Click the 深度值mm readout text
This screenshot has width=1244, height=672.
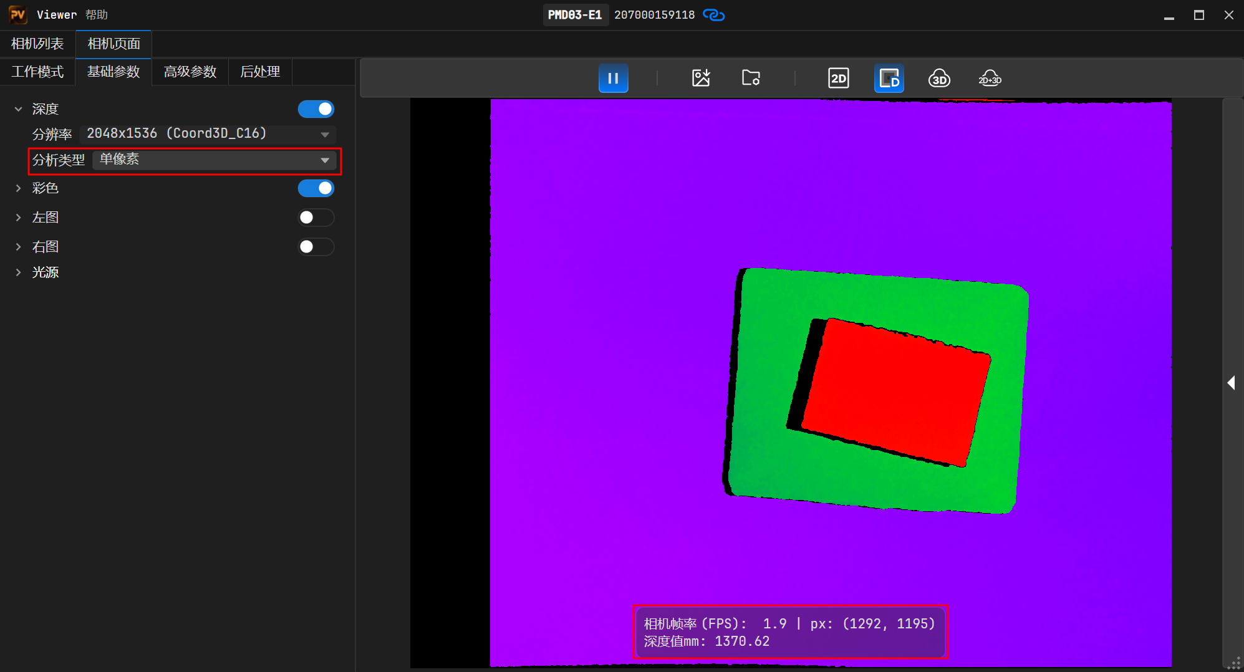click(x=706, y=641)
